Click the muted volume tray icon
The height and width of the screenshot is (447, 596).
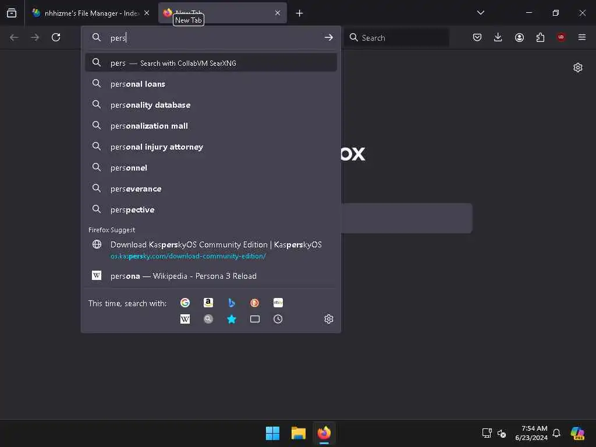tap(502, 433)
